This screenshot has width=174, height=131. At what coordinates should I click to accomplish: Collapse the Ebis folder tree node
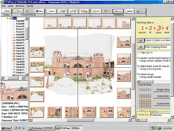(x=8, y=18)
